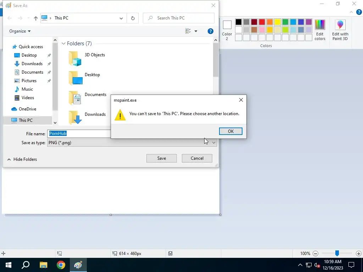Collapse the Folders (7) group
363x272 pixels.
point(63,44)
